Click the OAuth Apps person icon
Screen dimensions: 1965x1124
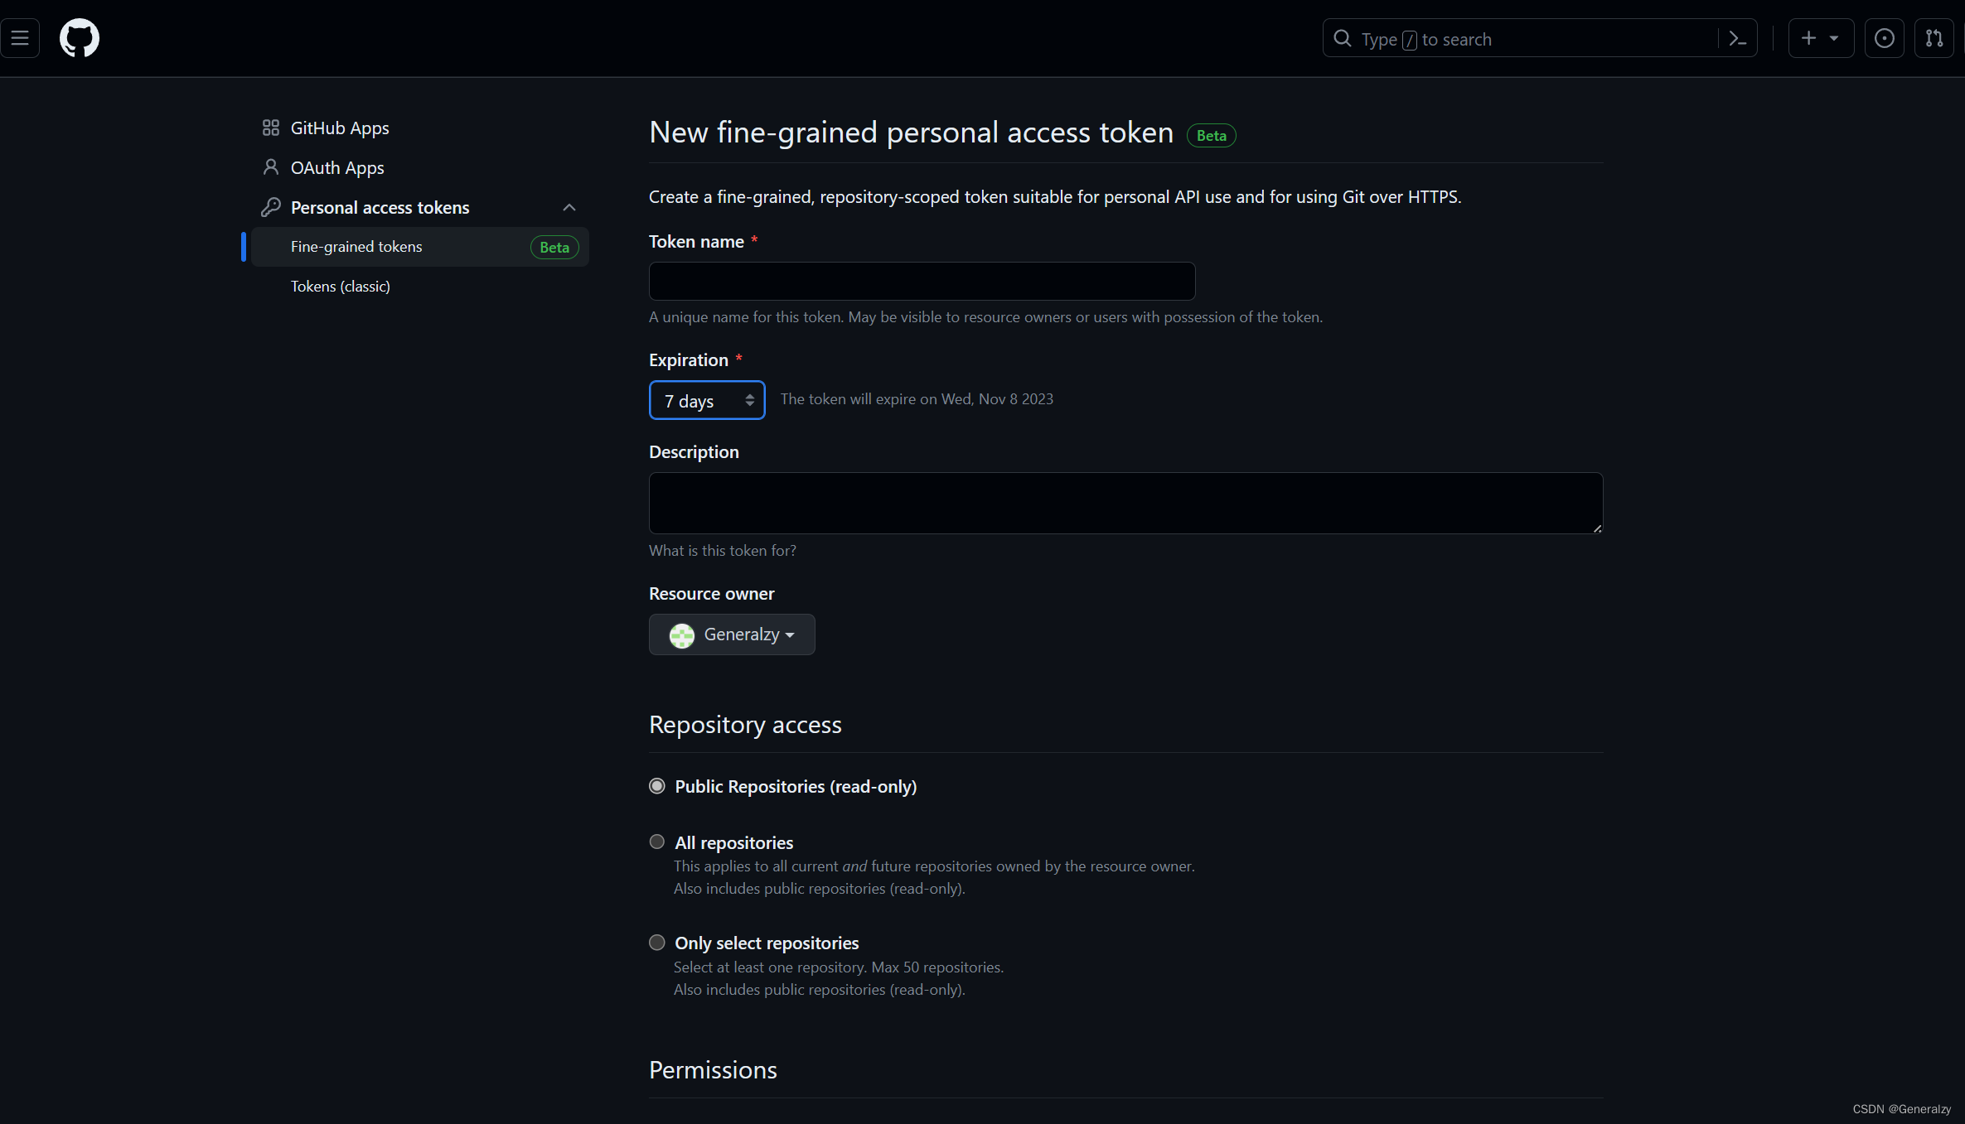[x=271, y=167]
